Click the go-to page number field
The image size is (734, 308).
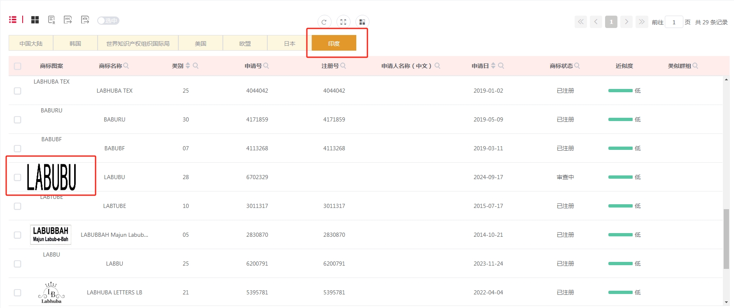pos(674,22)
